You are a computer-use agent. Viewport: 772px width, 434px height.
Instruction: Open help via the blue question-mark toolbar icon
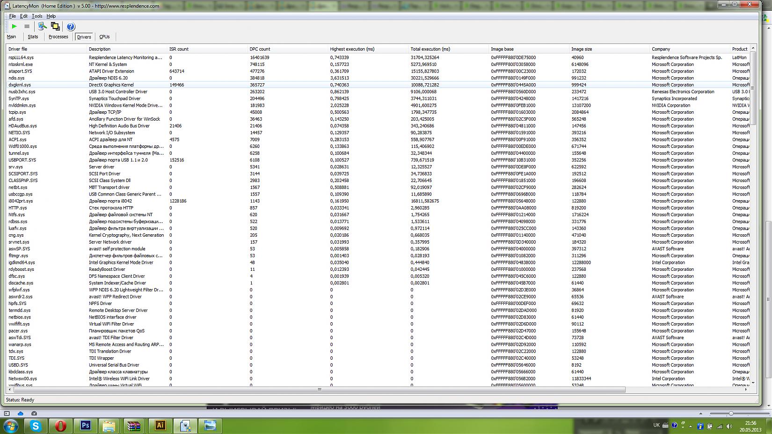[71, 27]
